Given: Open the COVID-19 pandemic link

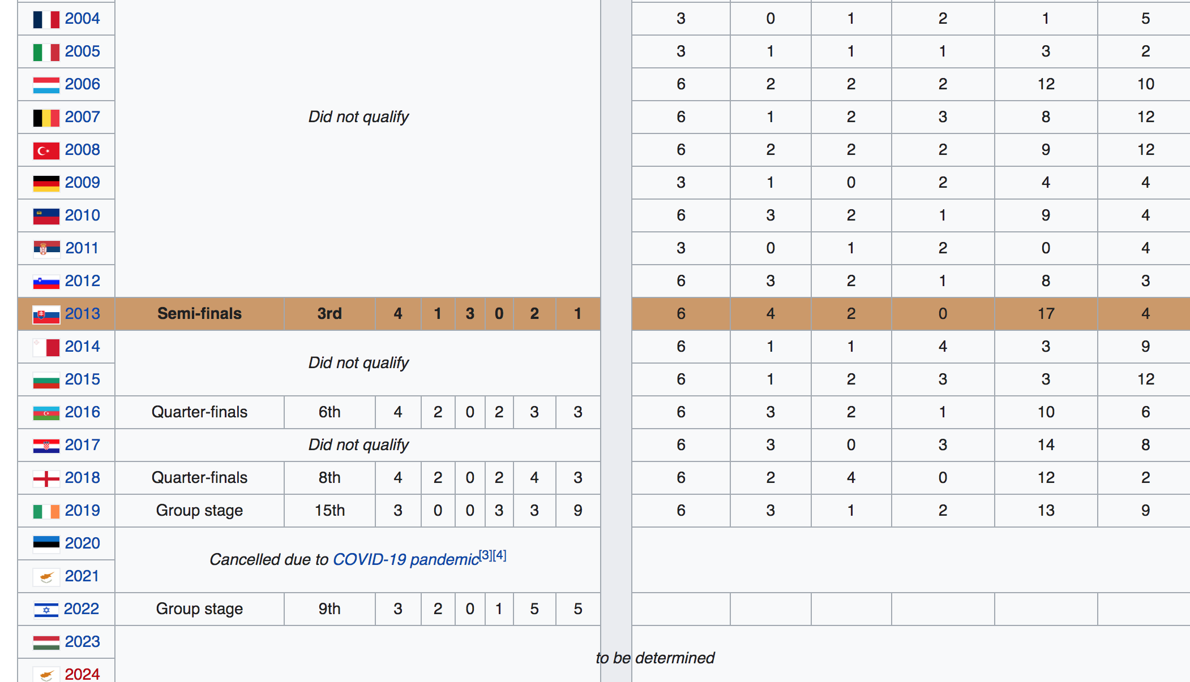Looking at the screenshot, I should pyautogui.click(x=405, y=559).
